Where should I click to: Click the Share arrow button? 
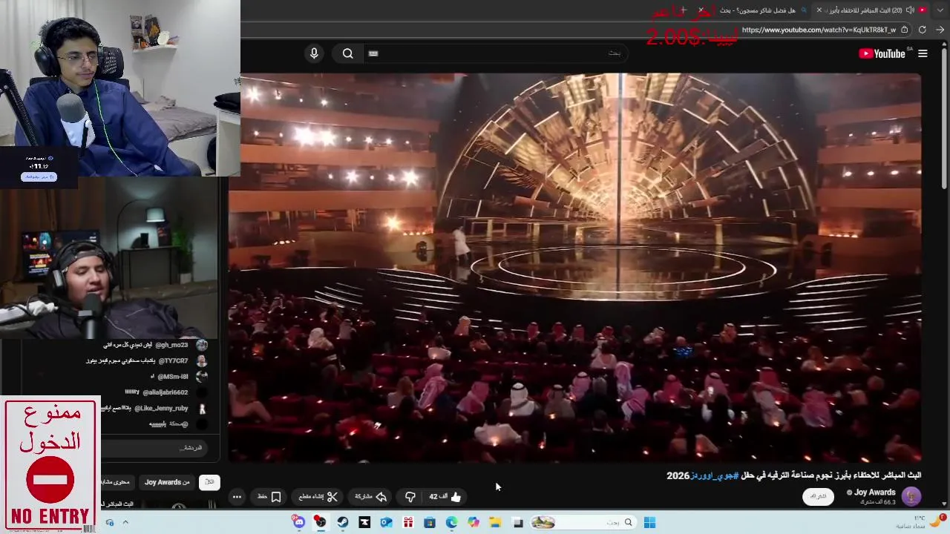click(371, 497)
